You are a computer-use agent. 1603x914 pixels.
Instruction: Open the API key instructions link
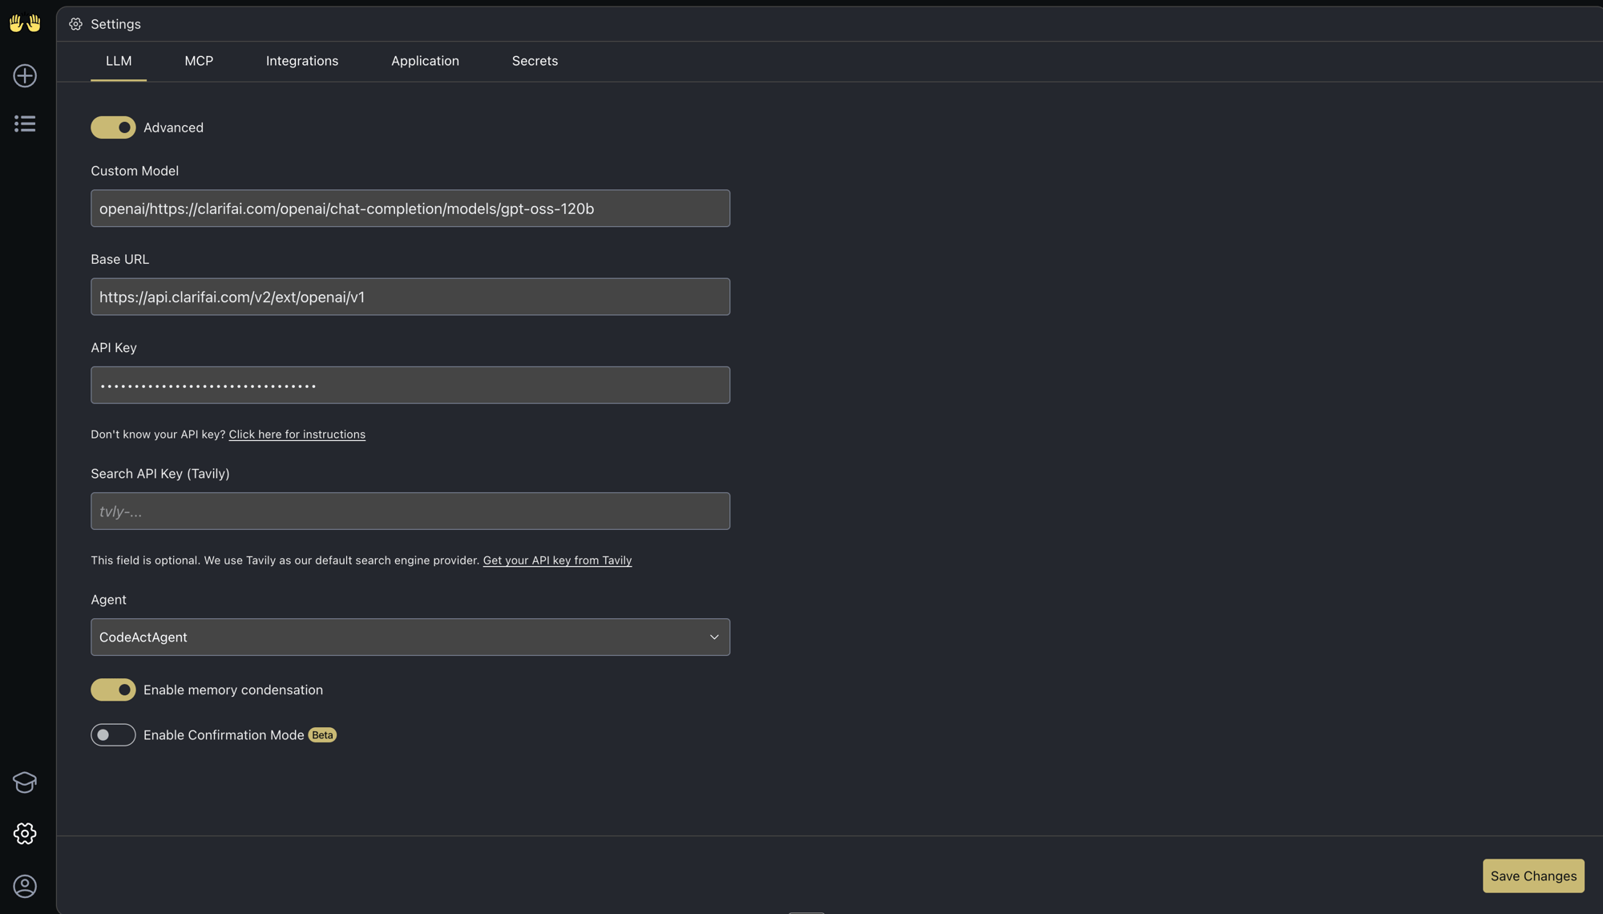297,434
